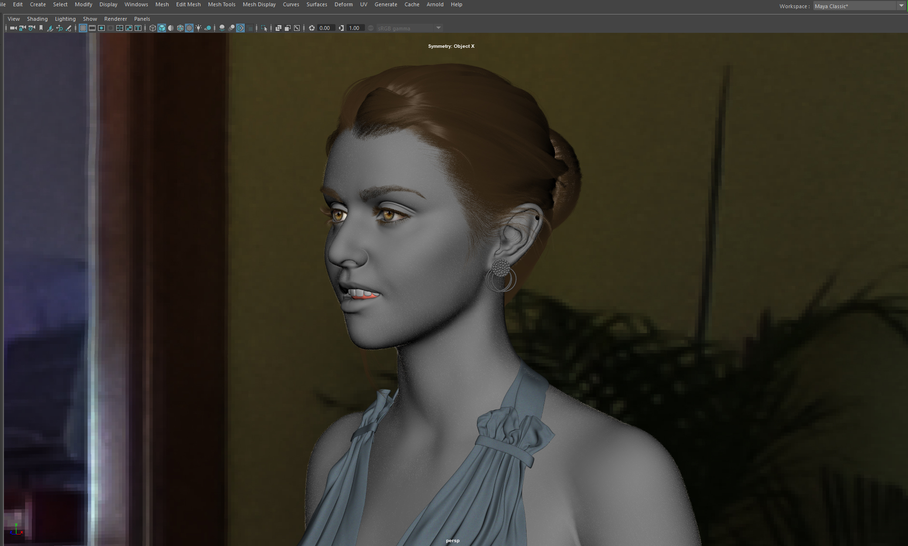Click the Image Plane icon
The height and width of the screenshot is (546, 908).
click(x=50, y=28)
